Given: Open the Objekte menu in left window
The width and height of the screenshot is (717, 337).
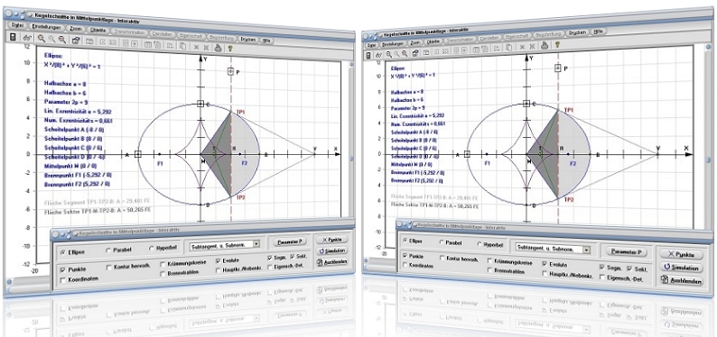Looking at the screenshot, I should [98, 30].
